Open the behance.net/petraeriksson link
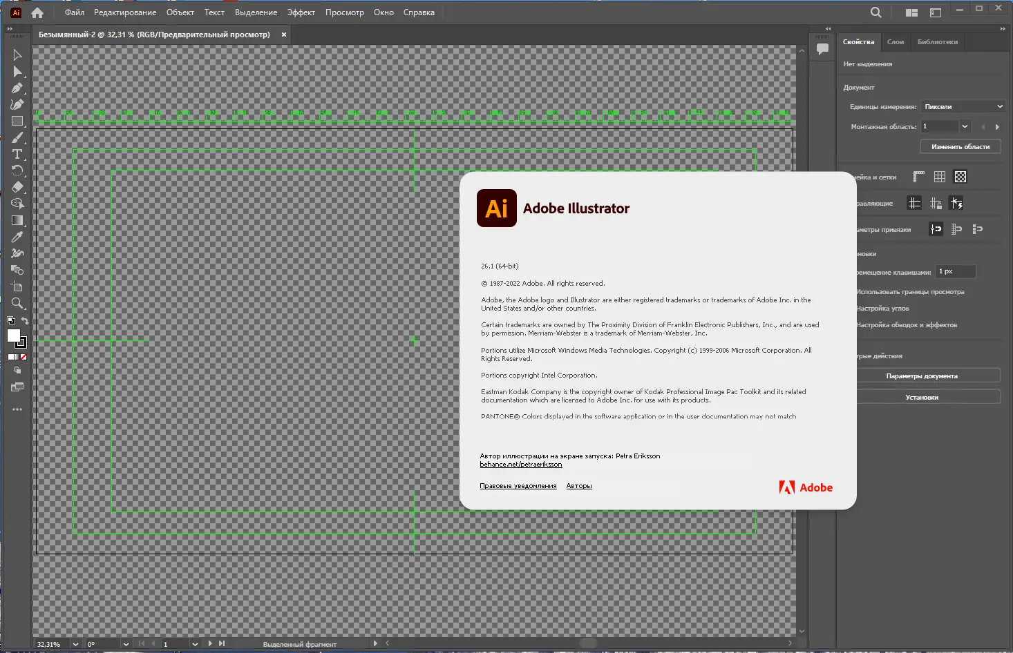Image resolution: width=1013 pixels, height=653 pixels. pos(521,465)
